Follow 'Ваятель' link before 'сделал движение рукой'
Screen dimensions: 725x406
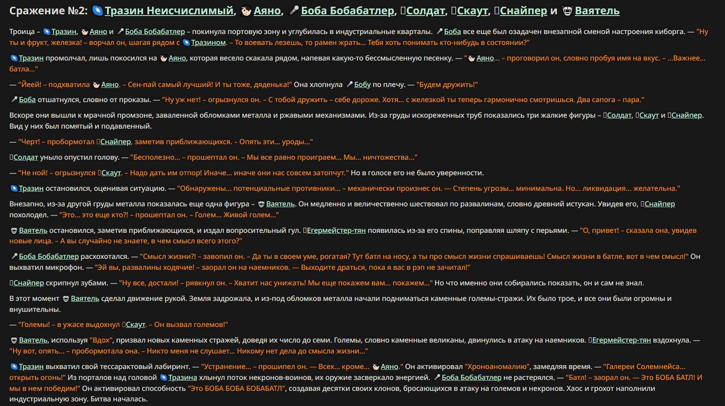pos(85,298)
